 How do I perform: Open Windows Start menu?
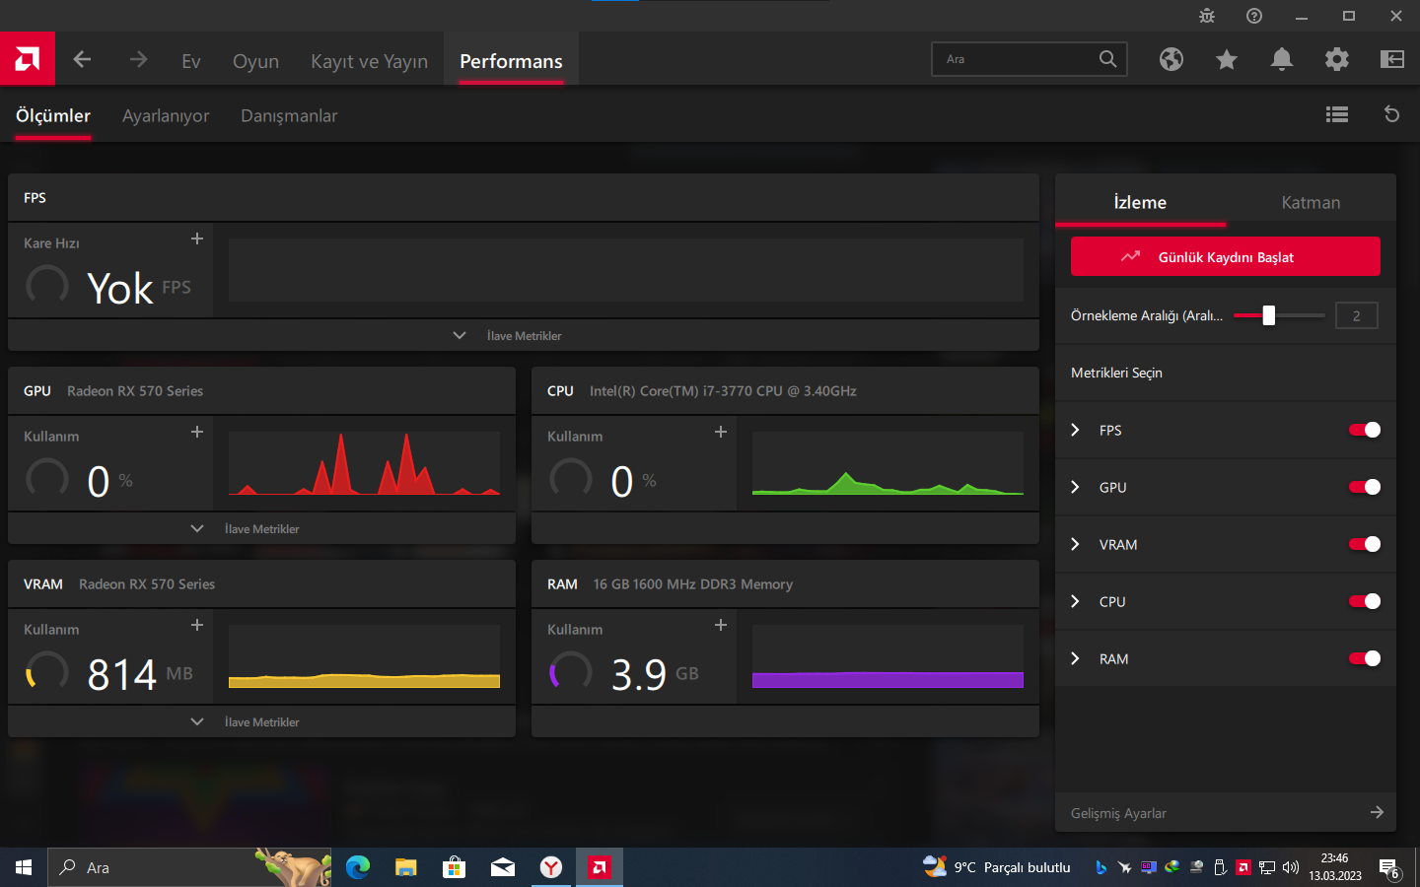(24, 867)
